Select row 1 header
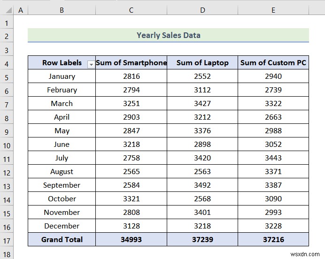Image resolution: width=325 pixels, height=259 pixels. point(7,23)
